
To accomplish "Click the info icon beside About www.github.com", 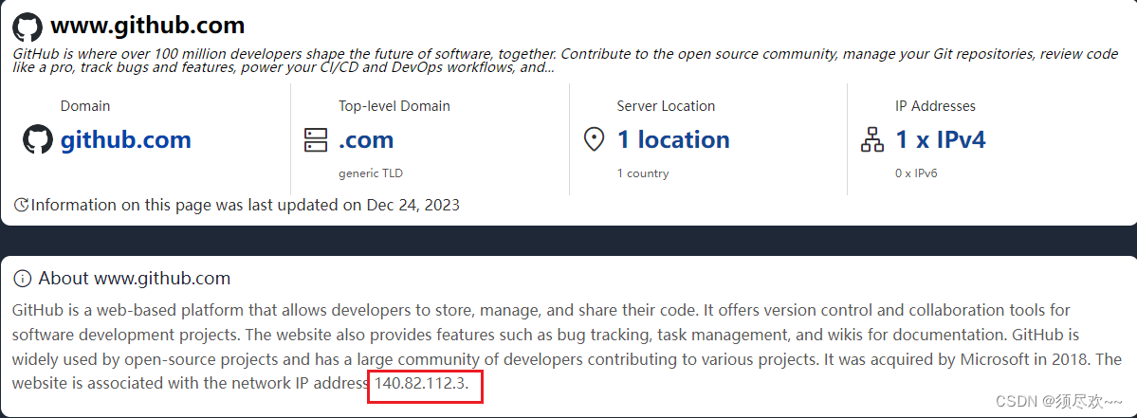I will 23,278.
